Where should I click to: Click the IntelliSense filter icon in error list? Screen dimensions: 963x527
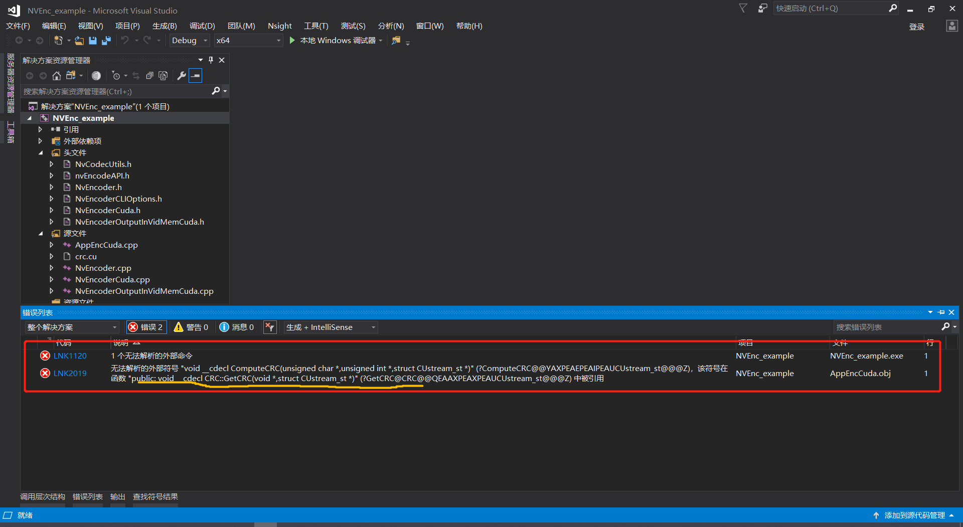coord(270,327)
